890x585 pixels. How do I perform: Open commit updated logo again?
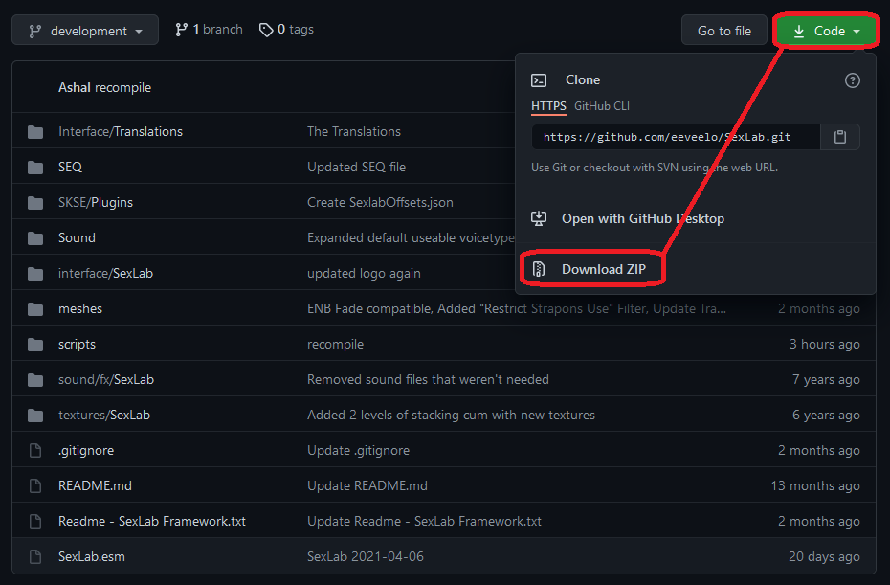(364, 273)
